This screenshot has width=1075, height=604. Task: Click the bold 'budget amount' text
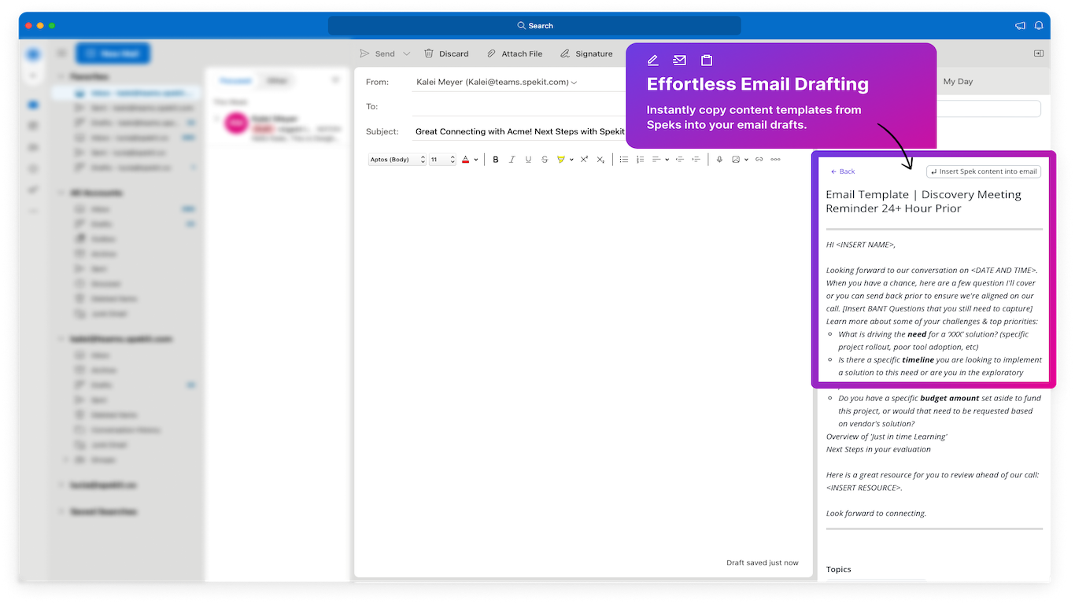point(949,398)
